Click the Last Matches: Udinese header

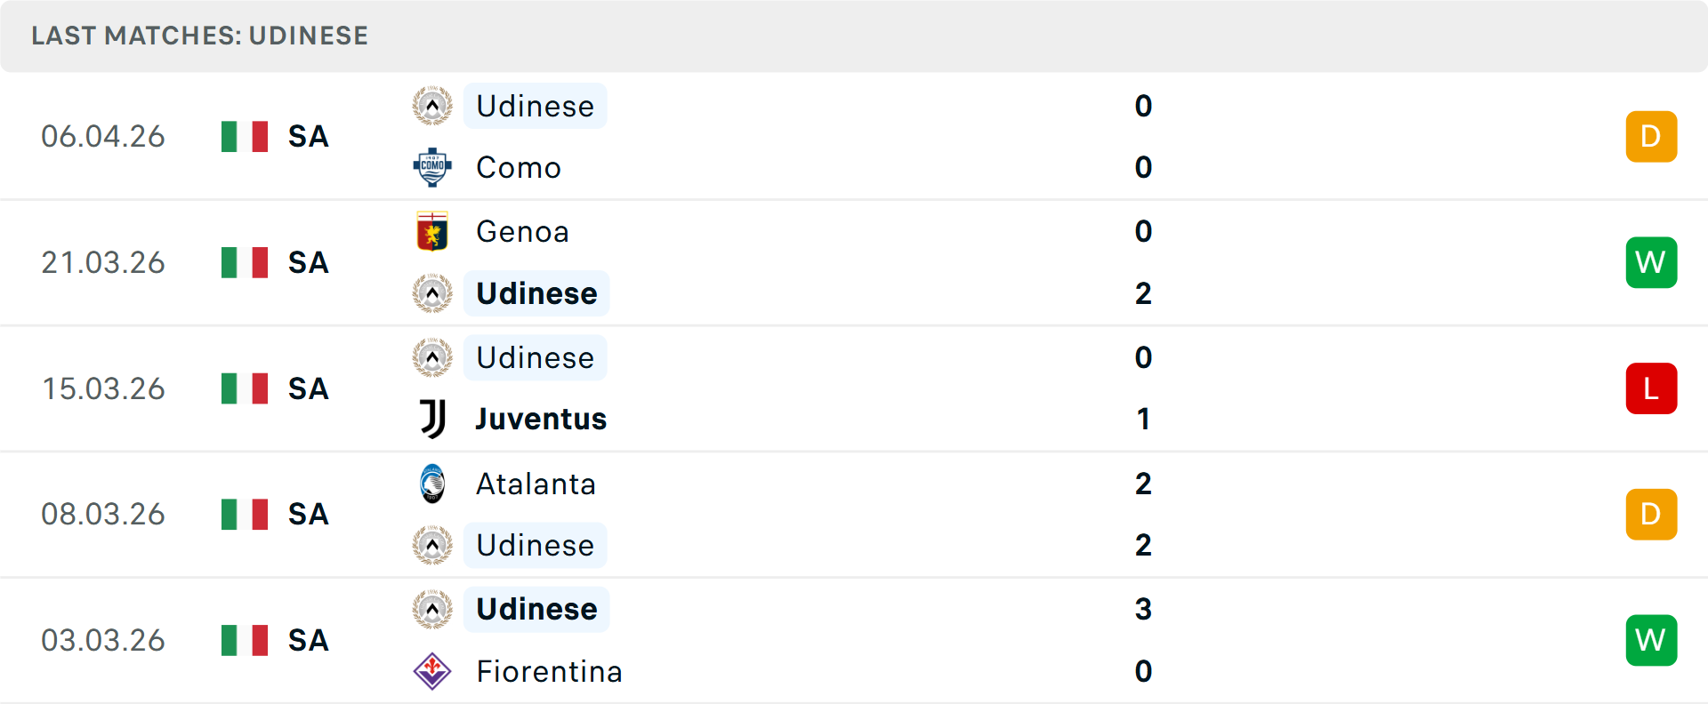click(199, 36)
